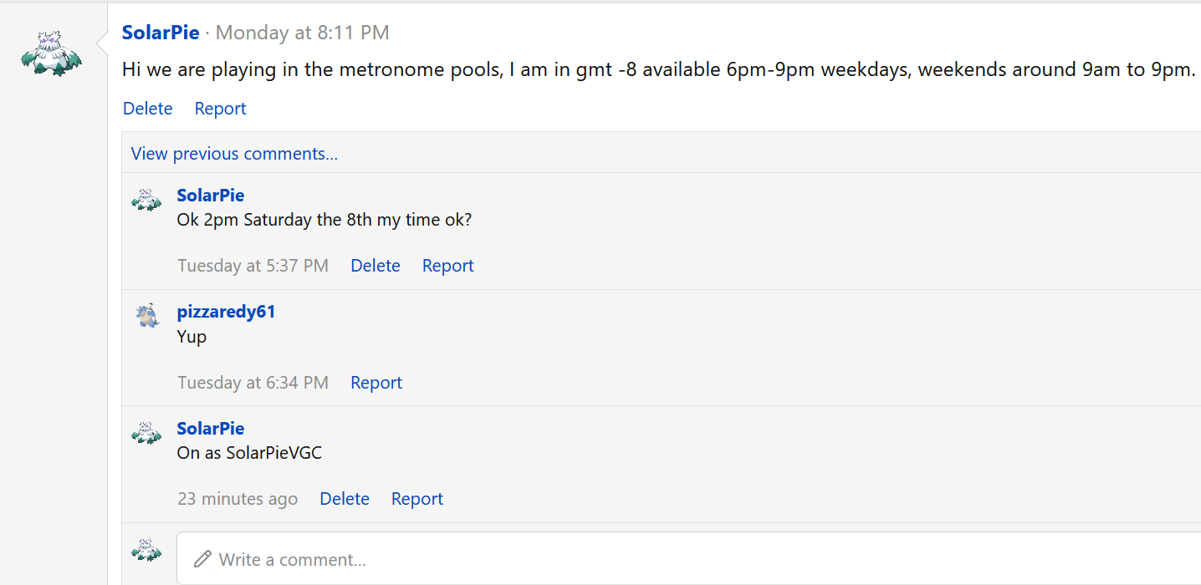Viewport: 1201px width, 585px height.
Task: Delete the main profile post
Action: [x=148, y=109]
